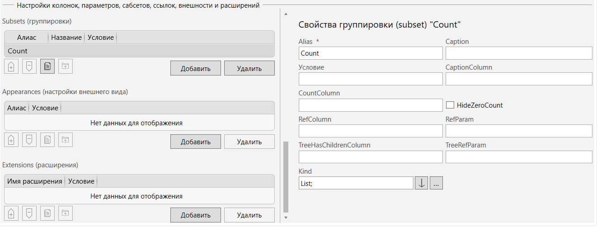Viewport: 597px width, 227px height.
Task: Open the Kind dropdown with the down arrow
Action: point(421,183)
